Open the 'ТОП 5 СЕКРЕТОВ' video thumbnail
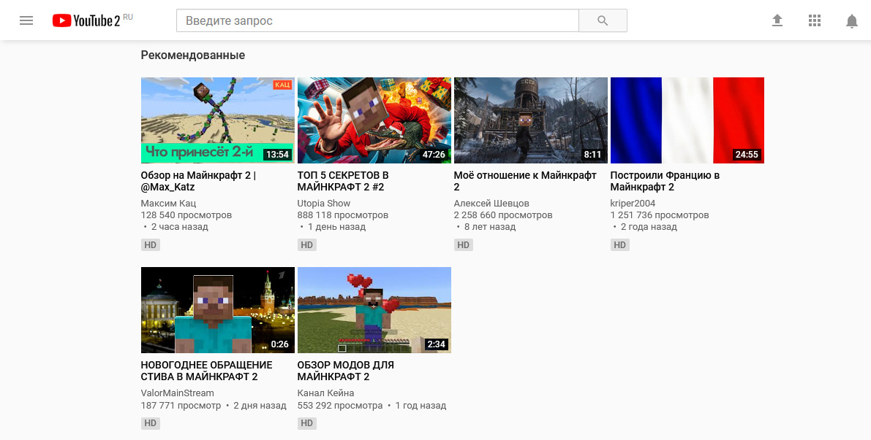 (374, 120)
